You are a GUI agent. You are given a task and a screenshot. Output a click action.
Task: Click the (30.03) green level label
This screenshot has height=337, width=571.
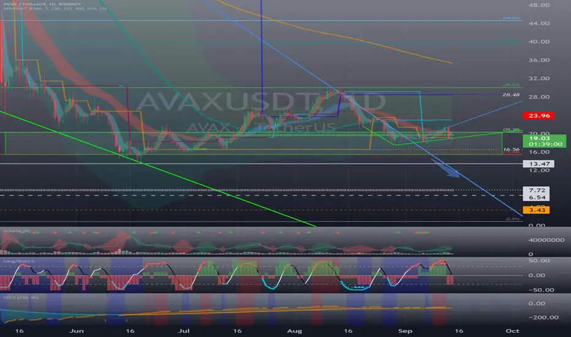pos(512,85)
